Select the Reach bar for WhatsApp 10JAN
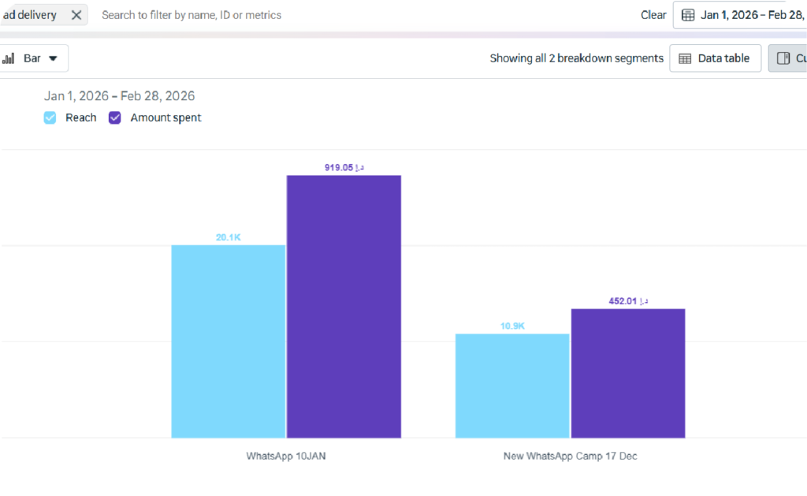The width and height of the screenshot is (807, 496). click(x=229, y=341)
